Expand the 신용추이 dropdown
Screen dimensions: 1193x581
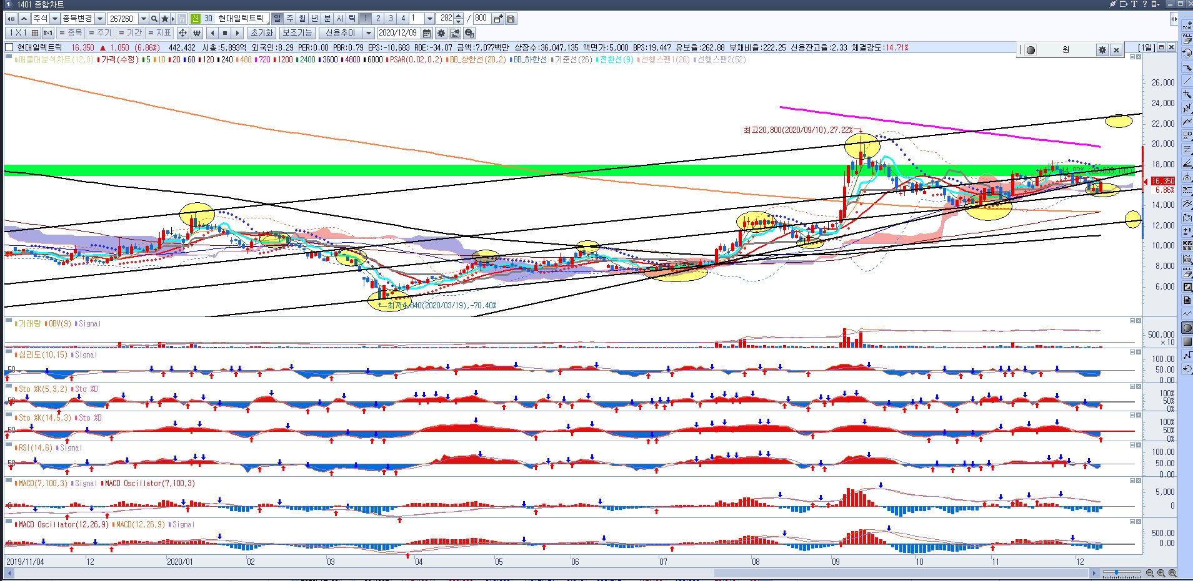tap(368, 33)
